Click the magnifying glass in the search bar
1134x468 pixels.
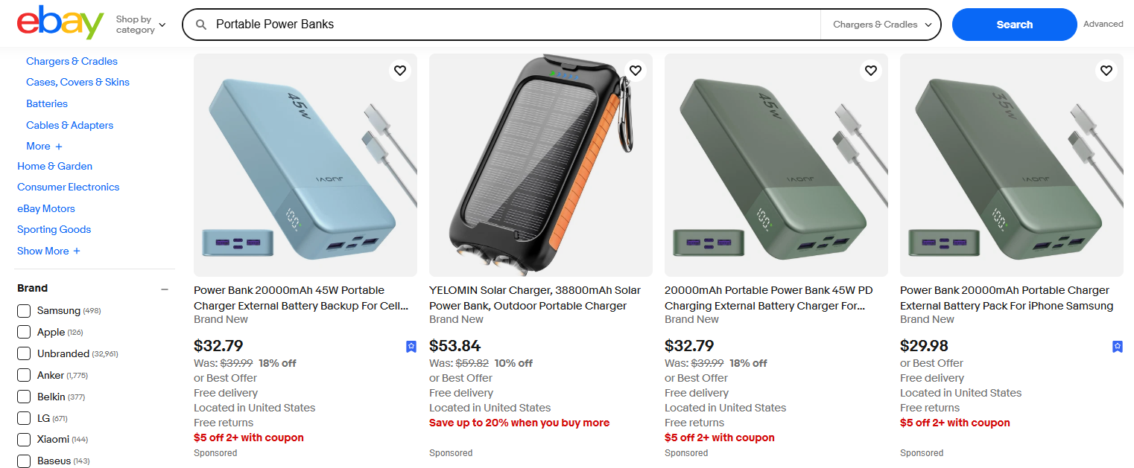point(201,24)
